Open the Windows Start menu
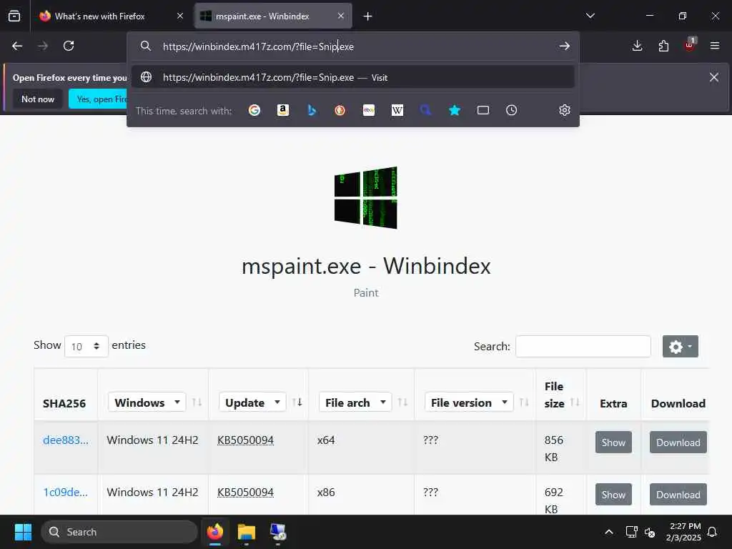Viewport: 732px width, 549px height. pyautogui.click(x=23, y=532)
